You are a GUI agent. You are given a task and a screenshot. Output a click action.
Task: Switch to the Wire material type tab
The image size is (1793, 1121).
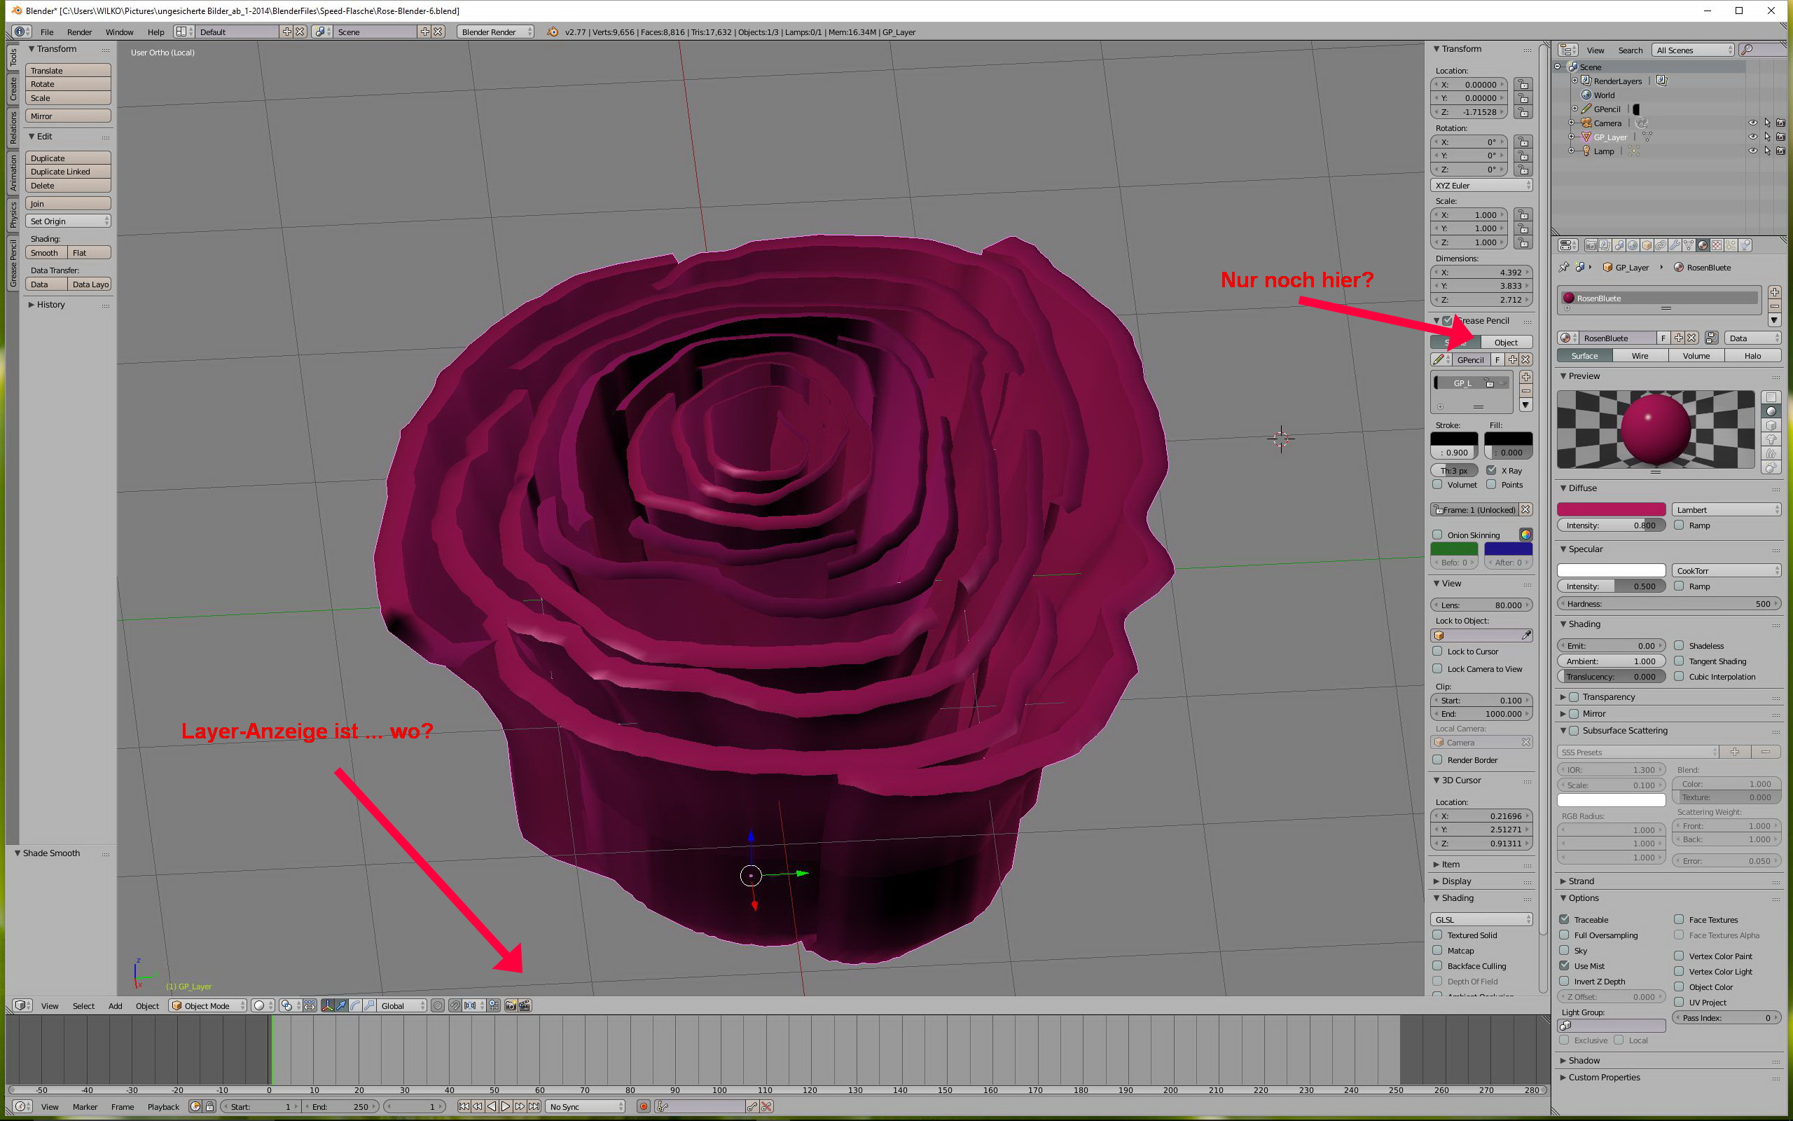[1640, 356]
